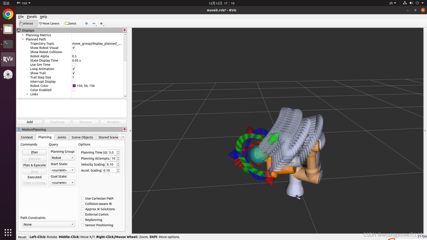Click the MotionPlanning panel icon
427x240 pixels.
19,129
